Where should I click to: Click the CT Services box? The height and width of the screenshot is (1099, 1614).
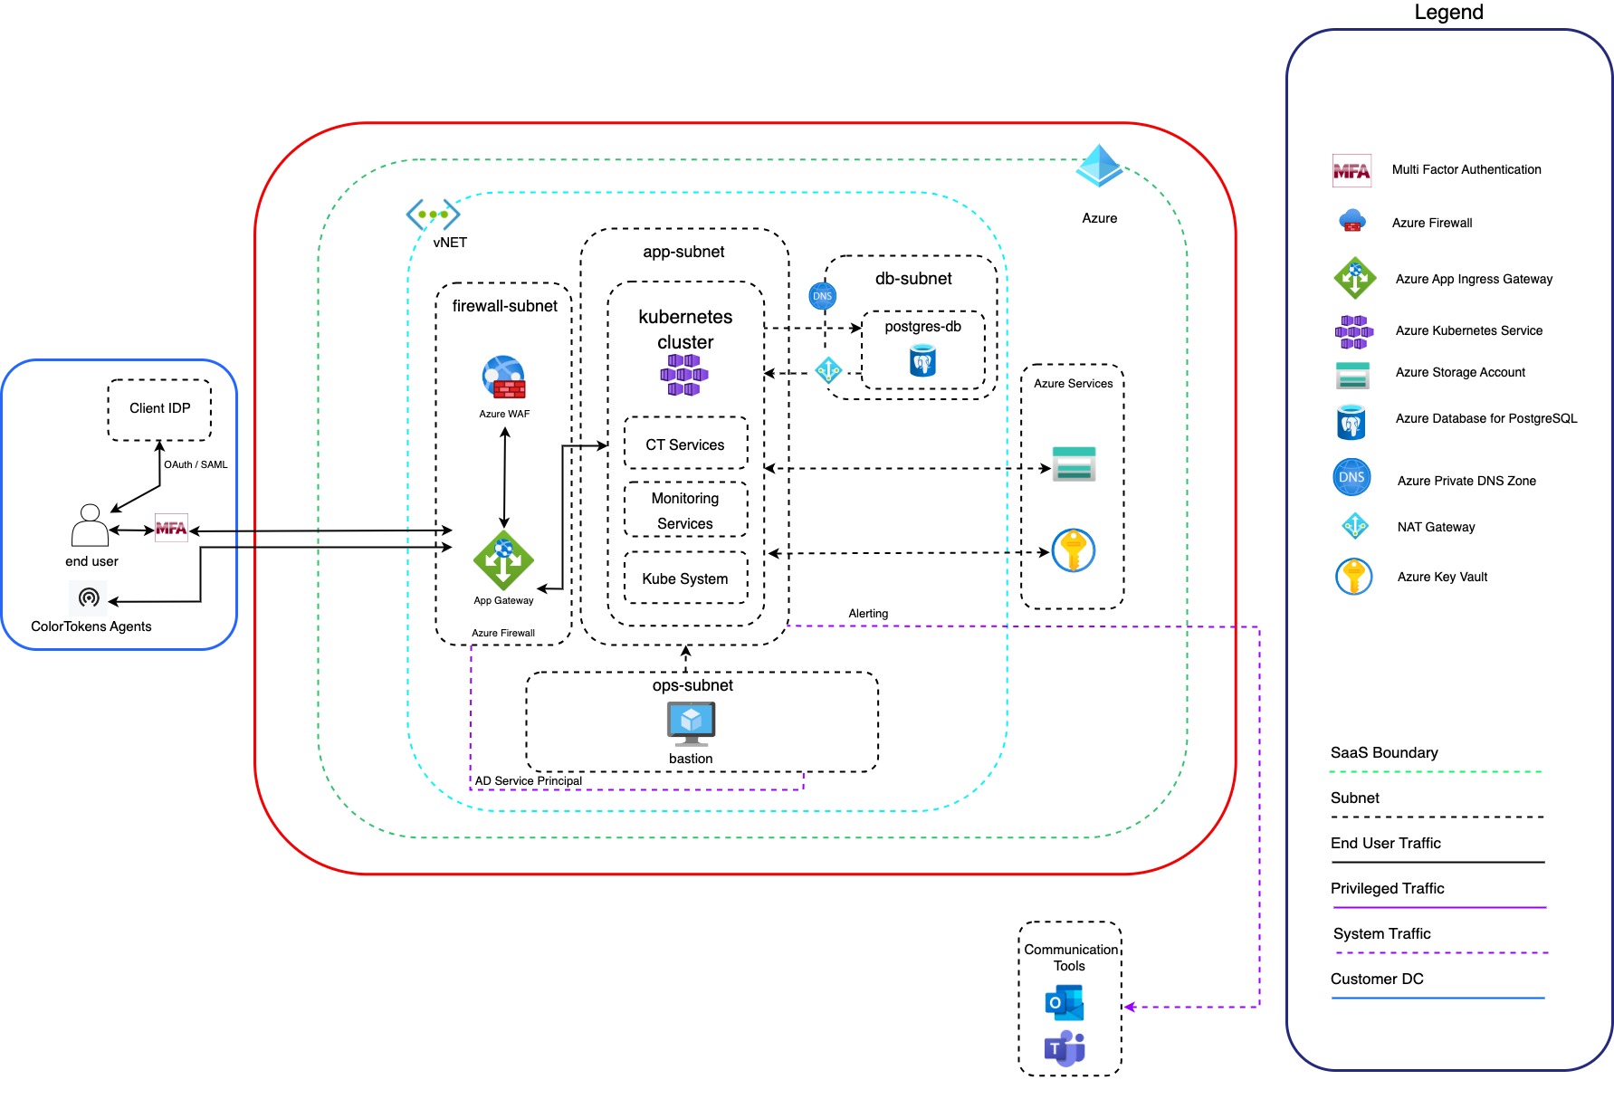tap(685, 444)
